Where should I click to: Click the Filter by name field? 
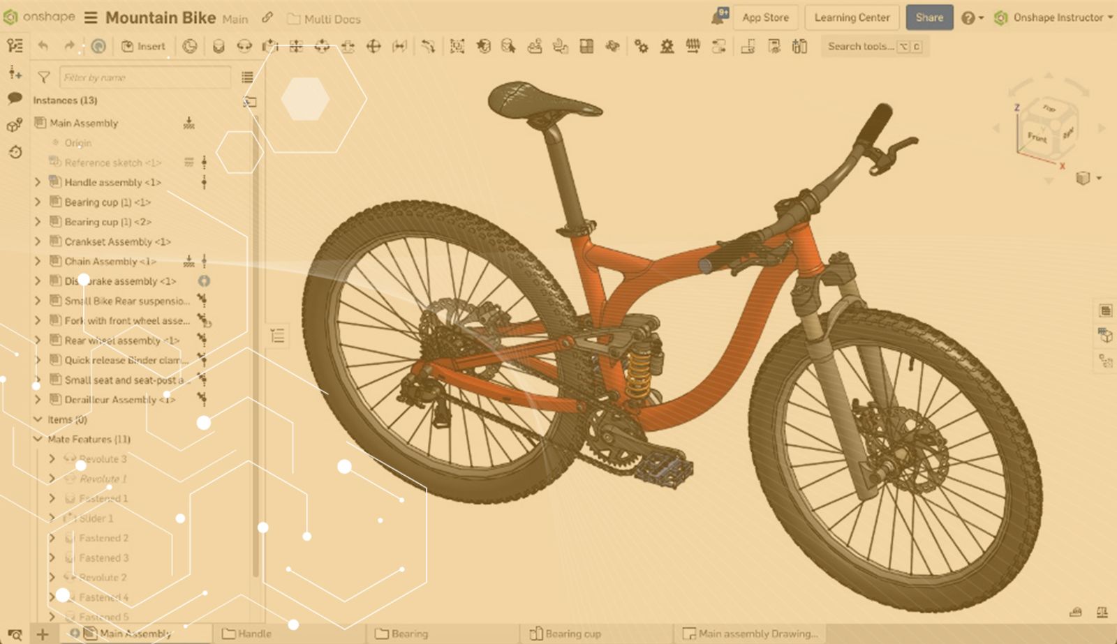tap(145, 77)
